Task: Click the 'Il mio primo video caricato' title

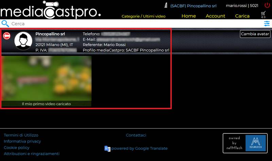Action: [46, 104]
